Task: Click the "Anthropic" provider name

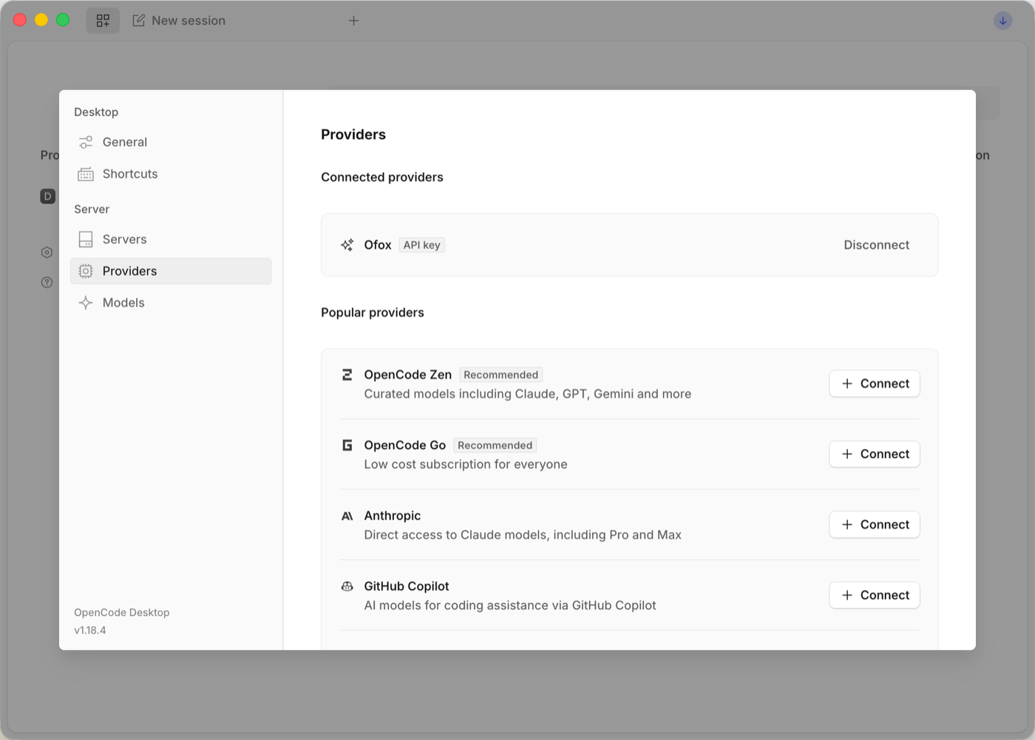Action: [x=393, y=515]
